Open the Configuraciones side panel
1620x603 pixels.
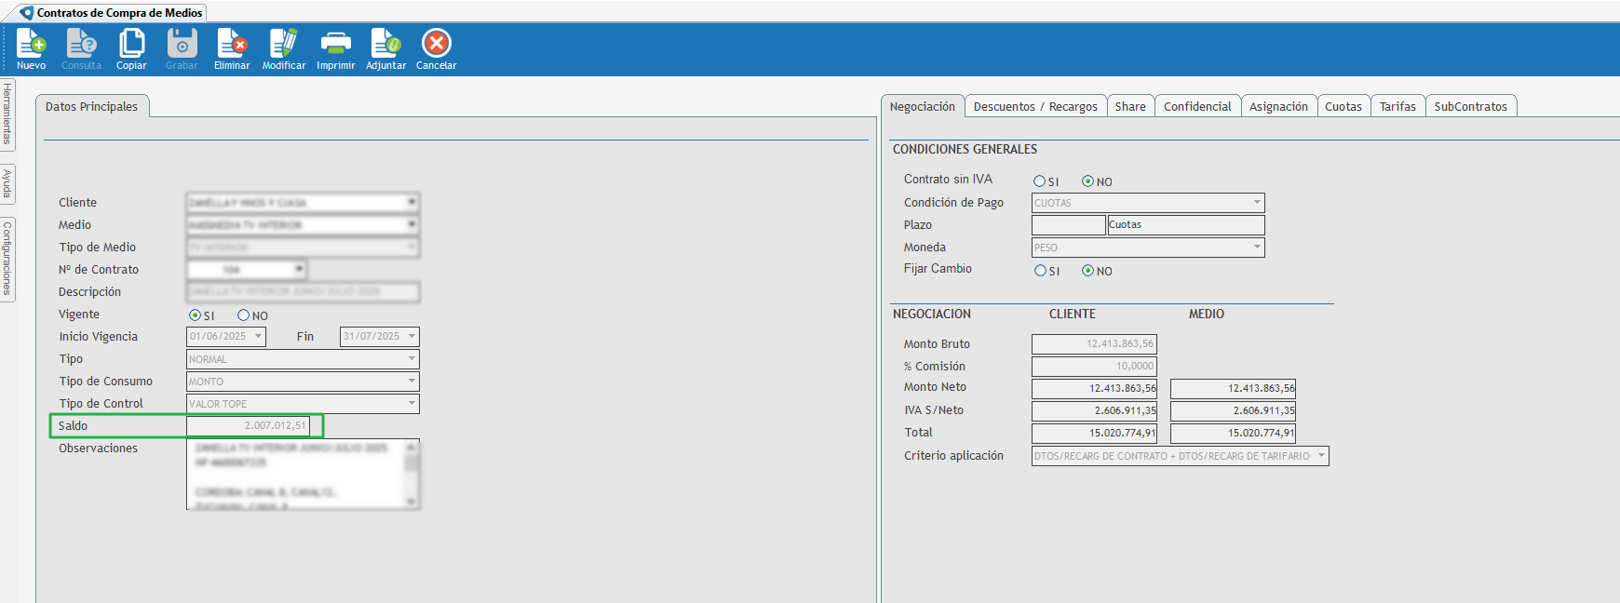coord(7,259)
